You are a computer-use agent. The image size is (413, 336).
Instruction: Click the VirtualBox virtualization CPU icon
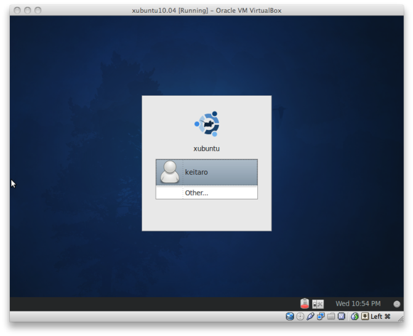[x=342, y=316]
